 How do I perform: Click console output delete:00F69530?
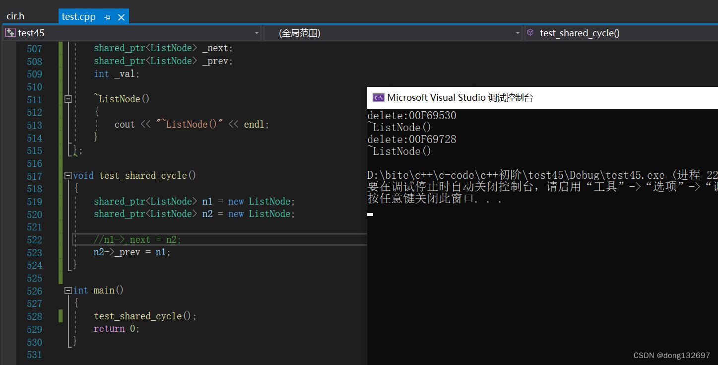tap(412, 116)
